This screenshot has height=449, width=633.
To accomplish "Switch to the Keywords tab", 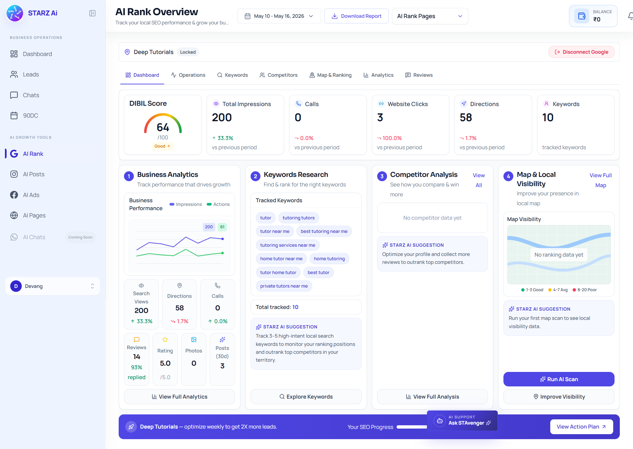I will click(x=232, y=75).
